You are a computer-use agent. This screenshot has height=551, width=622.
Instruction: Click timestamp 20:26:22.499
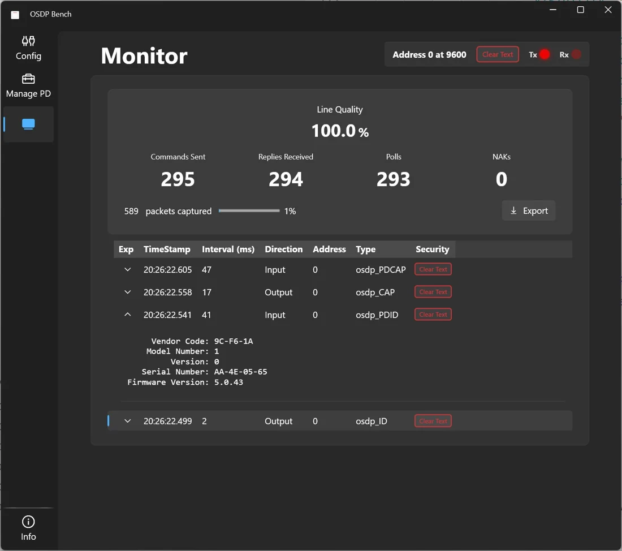168,421
